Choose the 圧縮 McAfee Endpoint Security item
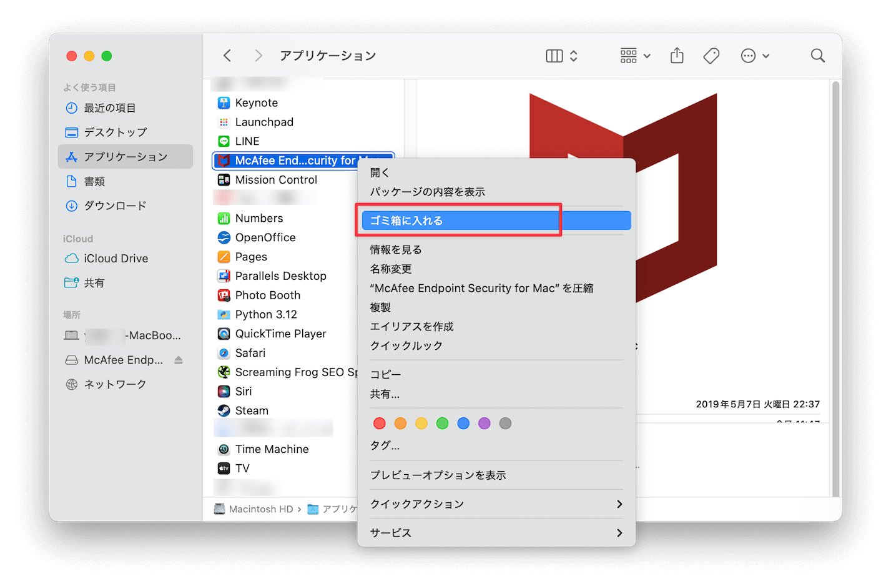Image resolution: width=891 pixels, height=586 pixels. pyautogui.click(x=496, y=288)
